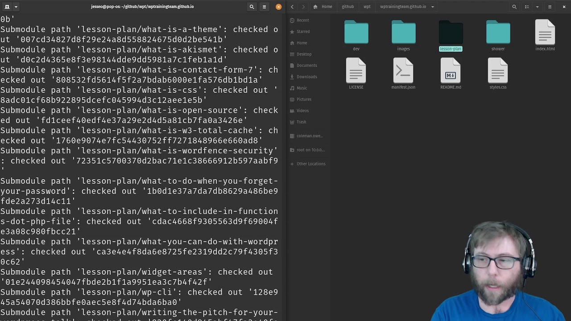Go to Home in the sidebar
The width and height of the screenshot is (571, 321).
tap(302, 43)
